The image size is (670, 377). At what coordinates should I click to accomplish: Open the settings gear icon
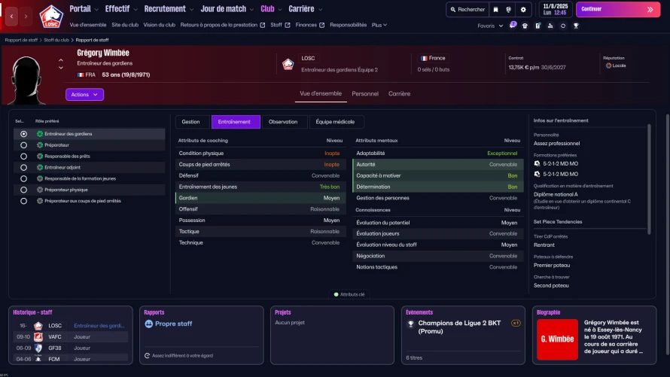pyautogui.click(x=523, y=9)
